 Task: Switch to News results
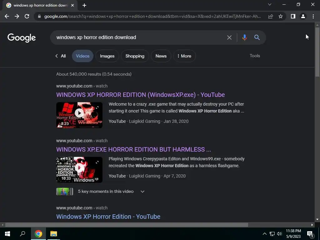(161, 56)
